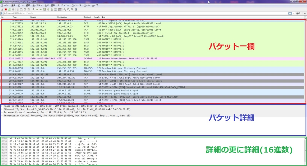Select hex offset row 0040
The height and width of the screenshot is (166, 307).
tap(49, 150)
